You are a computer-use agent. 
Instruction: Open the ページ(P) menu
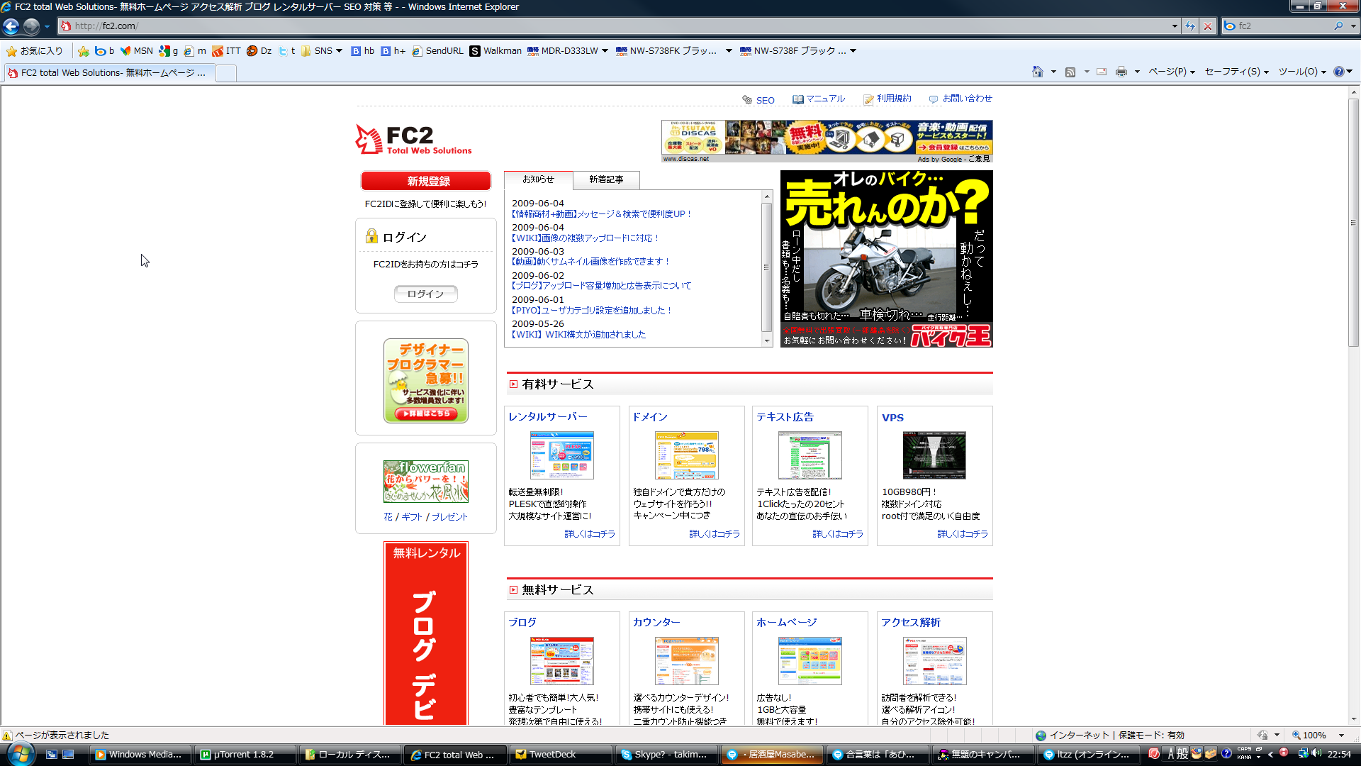point(1171,72)
